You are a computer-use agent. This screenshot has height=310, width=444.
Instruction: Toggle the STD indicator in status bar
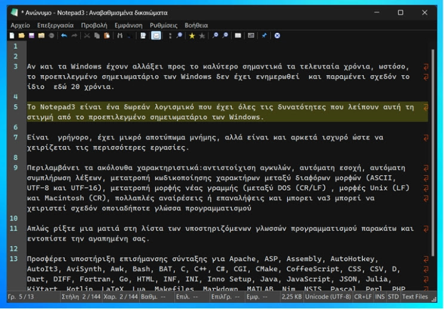tap(393, 297)
